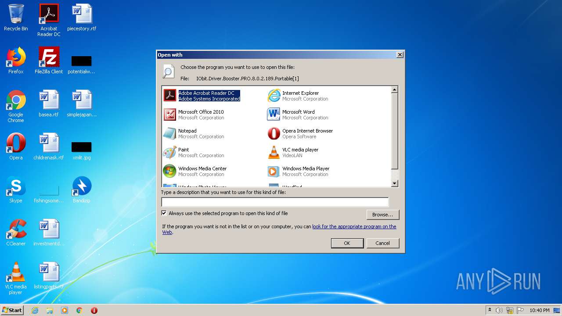Click program list vertical scrollbar thumb
Image resolution: width=562 pixels, height=316 pixels.
point(394,131)
